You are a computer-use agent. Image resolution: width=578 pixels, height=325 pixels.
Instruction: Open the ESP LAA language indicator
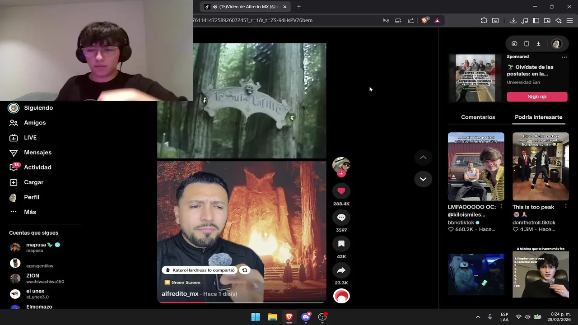[x=504, y=317]
